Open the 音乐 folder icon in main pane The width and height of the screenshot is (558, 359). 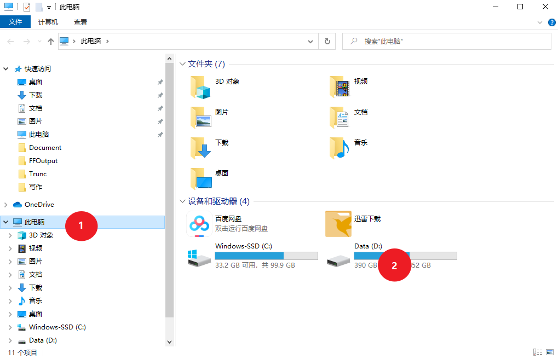point(340,148)
